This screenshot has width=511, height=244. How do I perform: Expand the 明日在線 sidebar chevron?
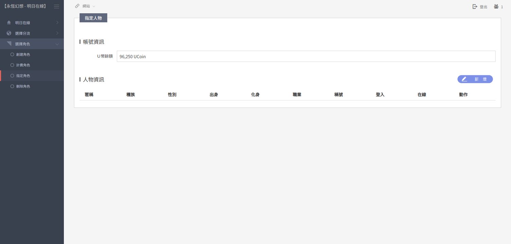click(57, 23)
